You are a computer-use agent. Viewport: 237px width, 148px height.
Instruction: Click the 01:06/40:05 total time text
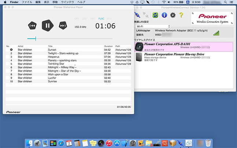pyautogui.click(x=124, y=107)
